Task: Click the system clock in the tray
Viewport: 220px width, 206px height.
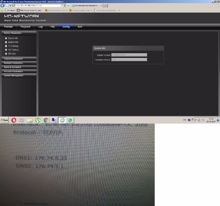Action: click(211, 120)
